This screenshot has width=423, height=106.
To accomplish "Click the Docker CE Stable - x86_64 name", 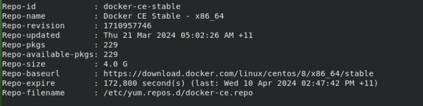I will pos(164,16).
